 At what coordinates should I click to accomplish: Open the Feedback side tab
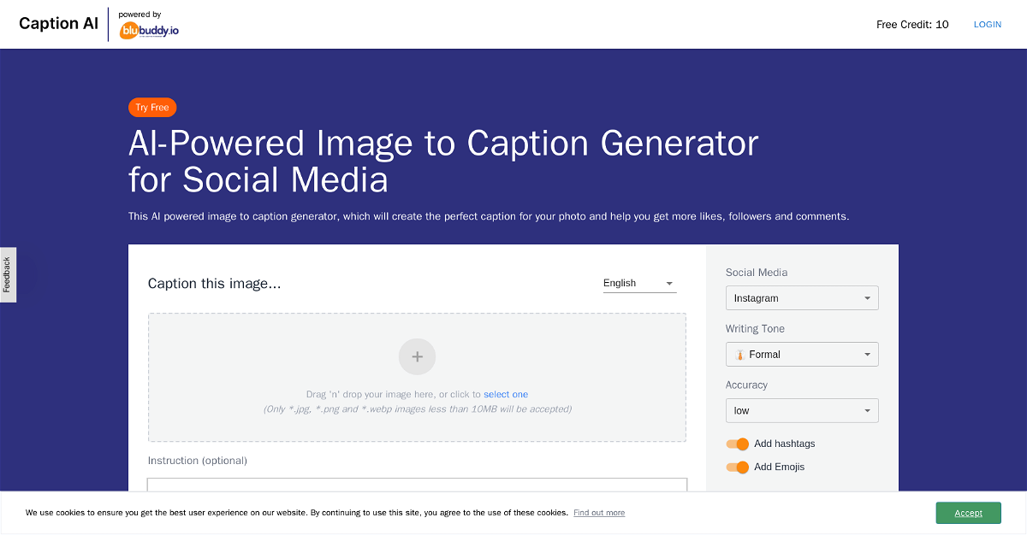(x=7, y=274)
